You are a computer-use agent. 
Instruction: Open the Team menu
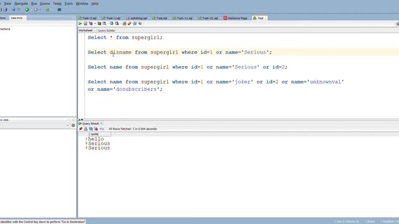coord(57,4)
